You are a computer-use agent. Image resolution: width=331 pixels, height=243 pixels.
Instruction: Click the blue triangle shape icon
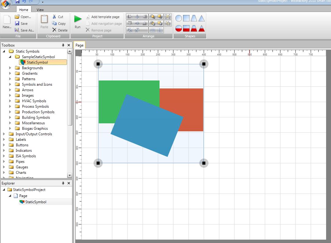pos(201,19)
